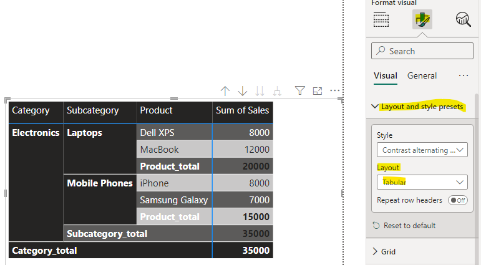
Task: Open visual More options ellipsis
Action: 334,90
